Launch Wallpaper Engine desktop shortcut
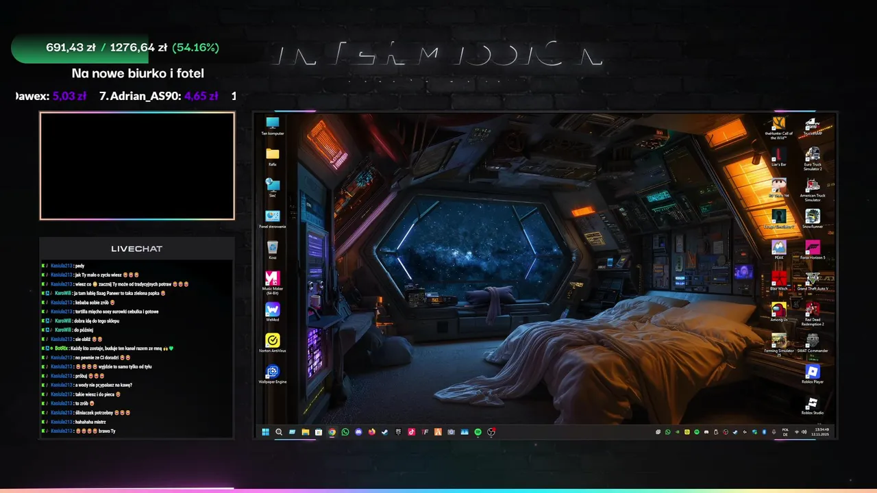Viewport: 877px width, 493px height. pyautogui.click(x=273, y=375)
